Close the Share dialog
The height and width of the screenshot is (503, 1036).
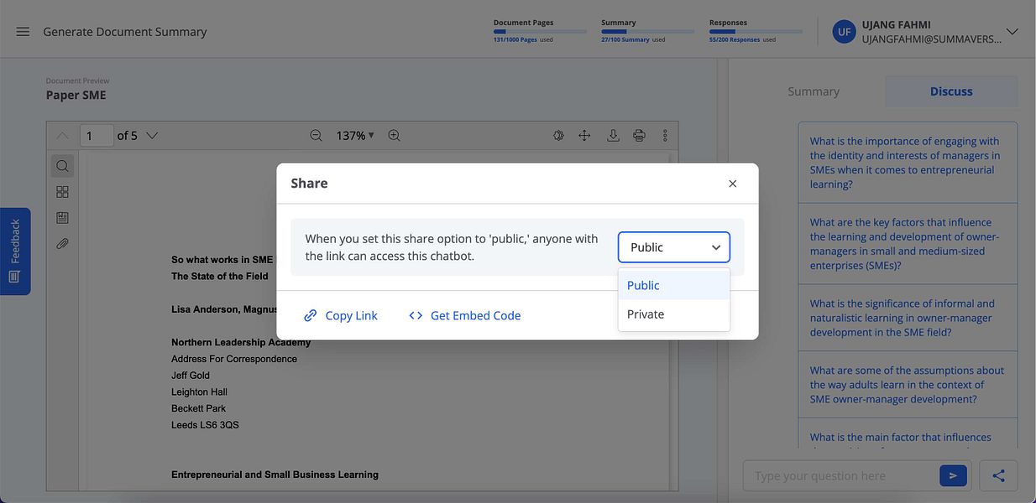point(732,184)
